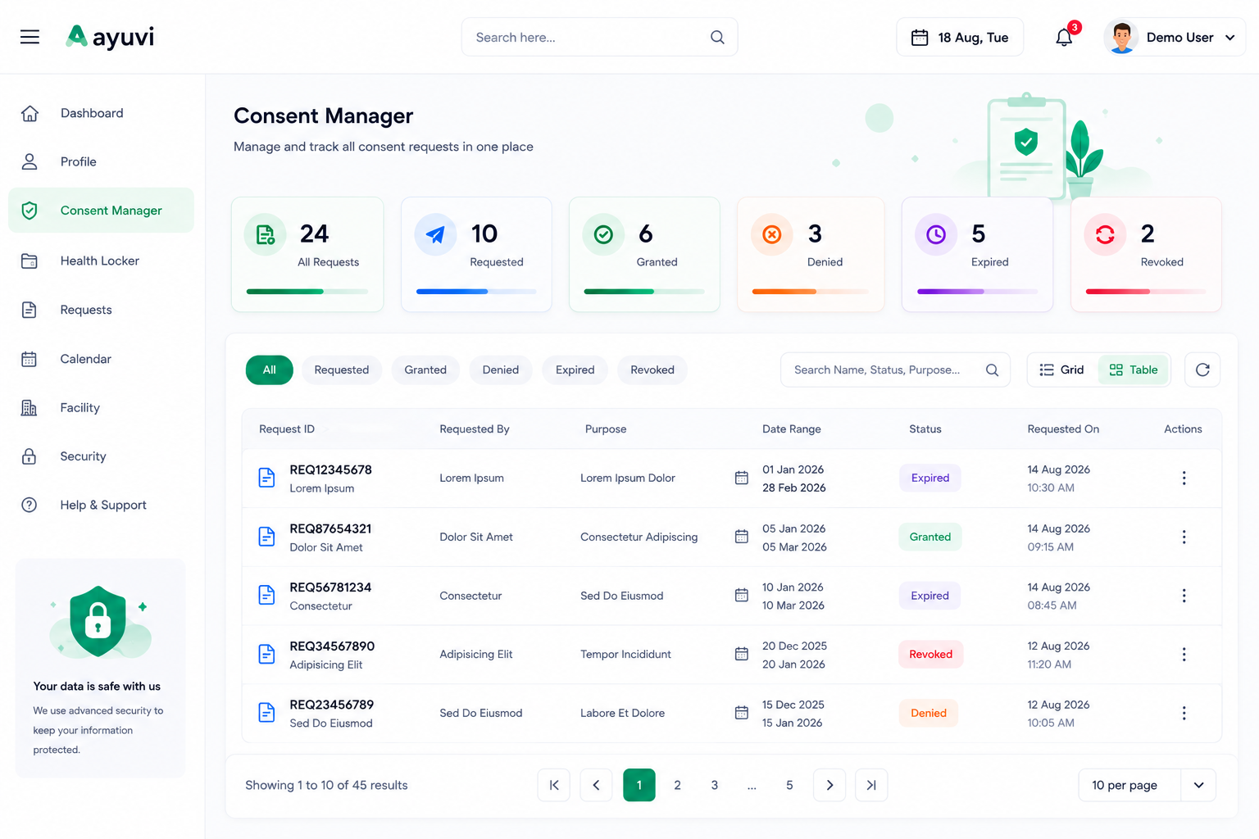Open three-dot actions for REQ56781234

(x=1184, y=596)
